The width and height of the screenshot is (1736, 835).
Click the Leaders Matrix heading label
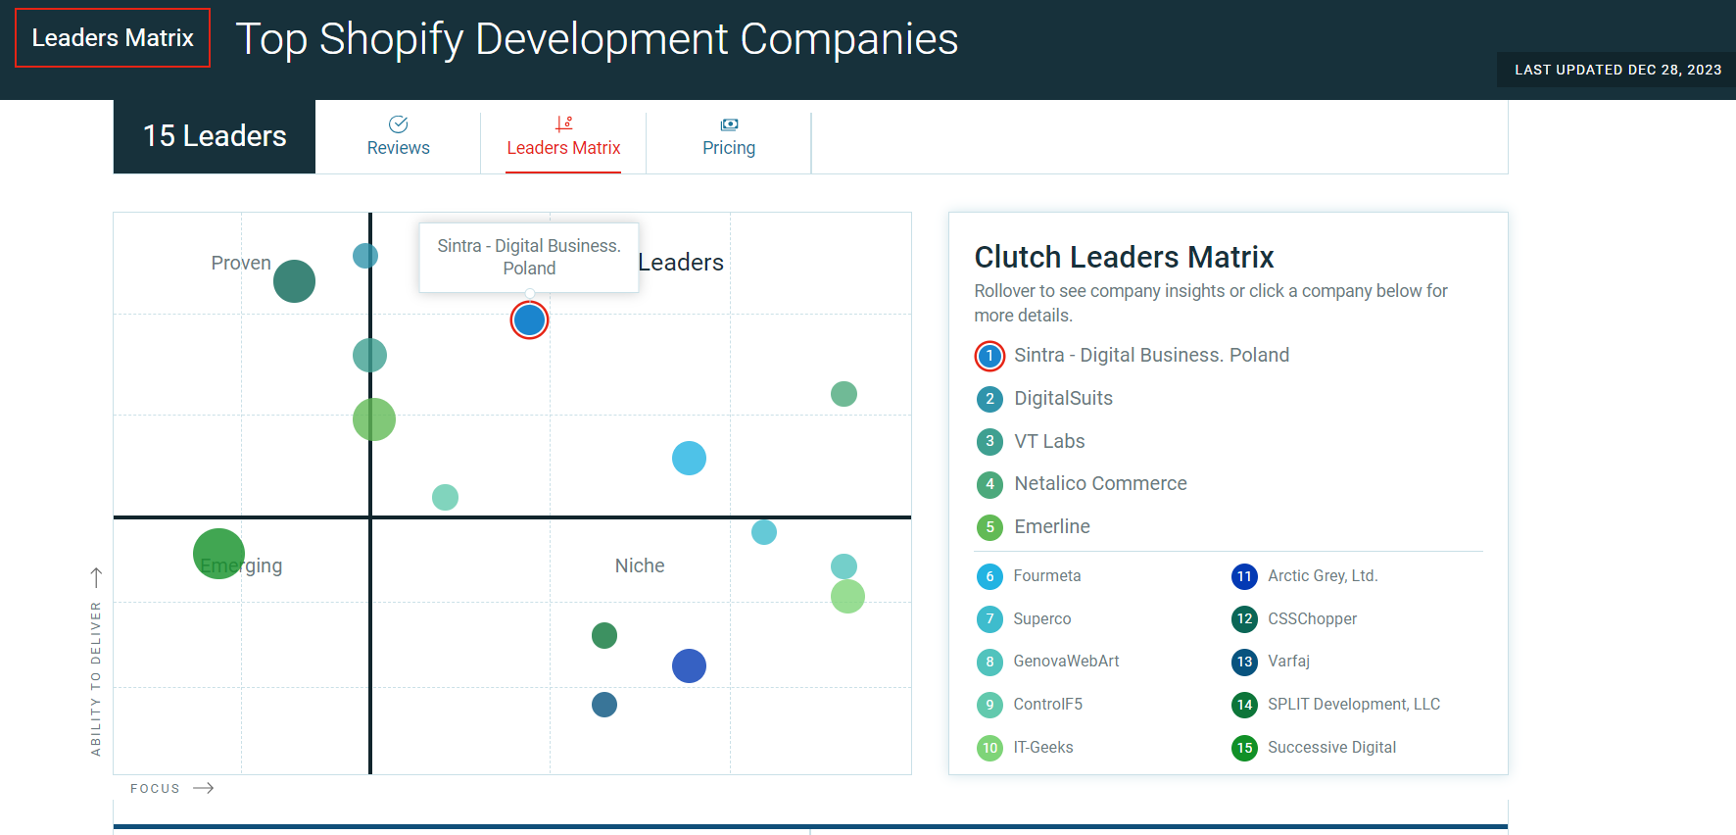[113, 37]
